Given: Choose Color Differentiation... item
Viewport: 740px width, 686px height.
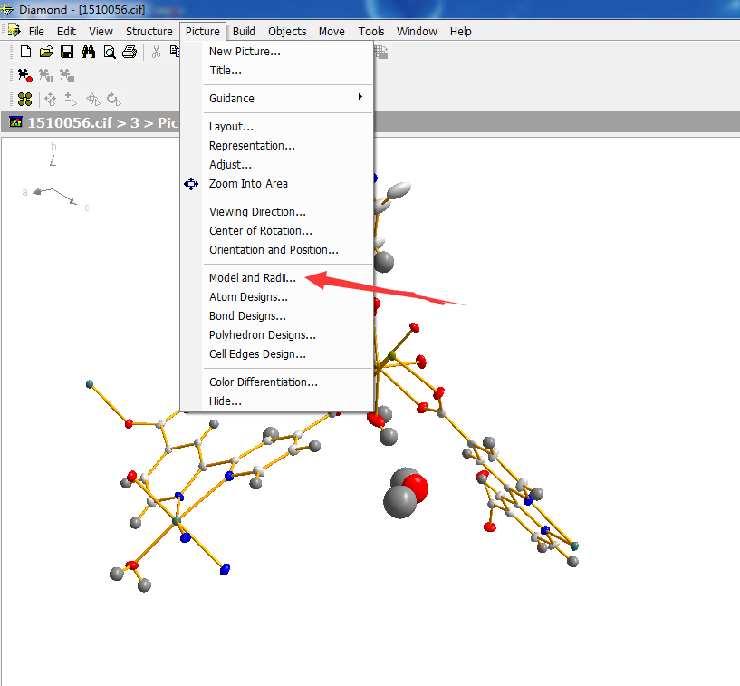Looking at the screenshot, I should click(x=276, y=382).
